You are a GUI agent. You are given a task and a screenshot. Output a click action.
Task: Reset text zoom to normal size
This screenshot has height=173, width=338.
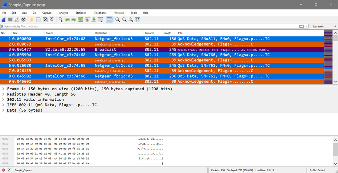[131, 20]
